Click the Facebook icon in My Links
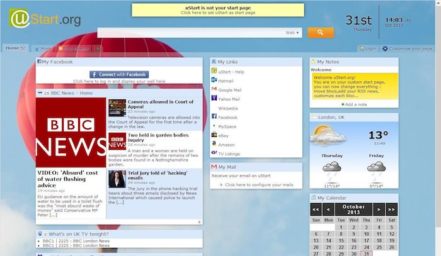This screenshot has height=256, width=441. 214,116
